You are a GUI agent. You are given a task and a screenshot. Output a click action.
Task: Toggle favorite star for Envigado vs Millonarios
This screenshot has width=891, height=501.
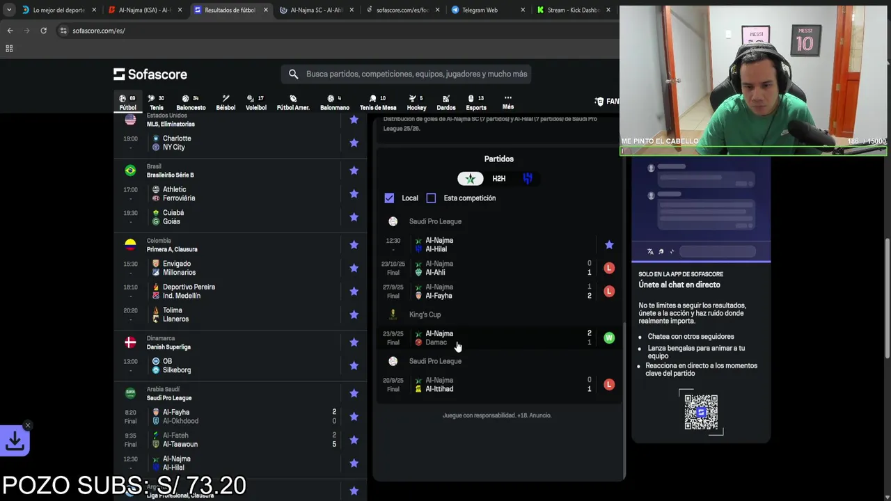click(354, 268)
